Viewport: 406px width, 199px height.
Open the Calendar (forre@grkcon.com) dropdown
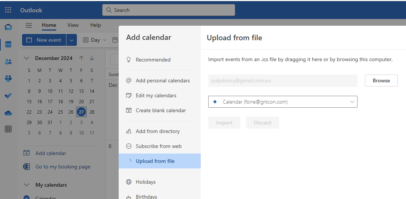pyautogui.click(x=283, y=102)
